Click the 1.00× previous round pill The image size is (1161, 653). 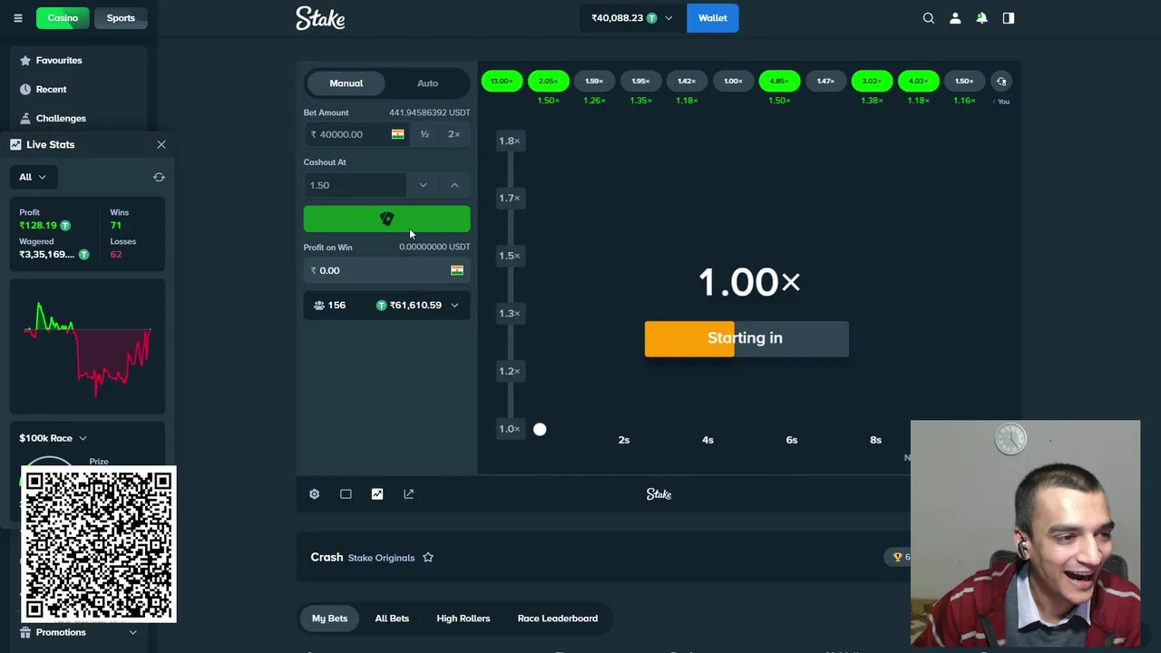(x=733, y=82)
